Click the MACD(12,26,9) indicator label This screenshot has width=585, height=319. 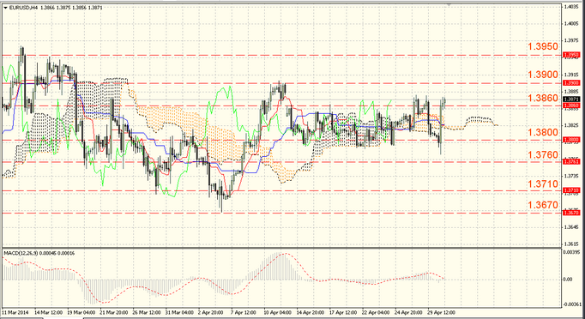tap(20, 253)
